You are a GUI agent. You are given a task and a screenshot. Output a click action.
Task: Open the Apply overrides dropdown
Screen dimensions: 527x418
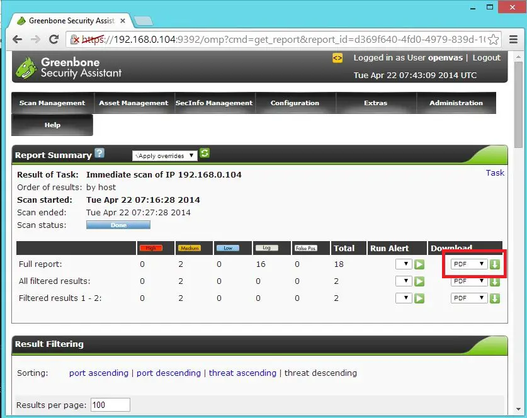click(x=165, y=155)
